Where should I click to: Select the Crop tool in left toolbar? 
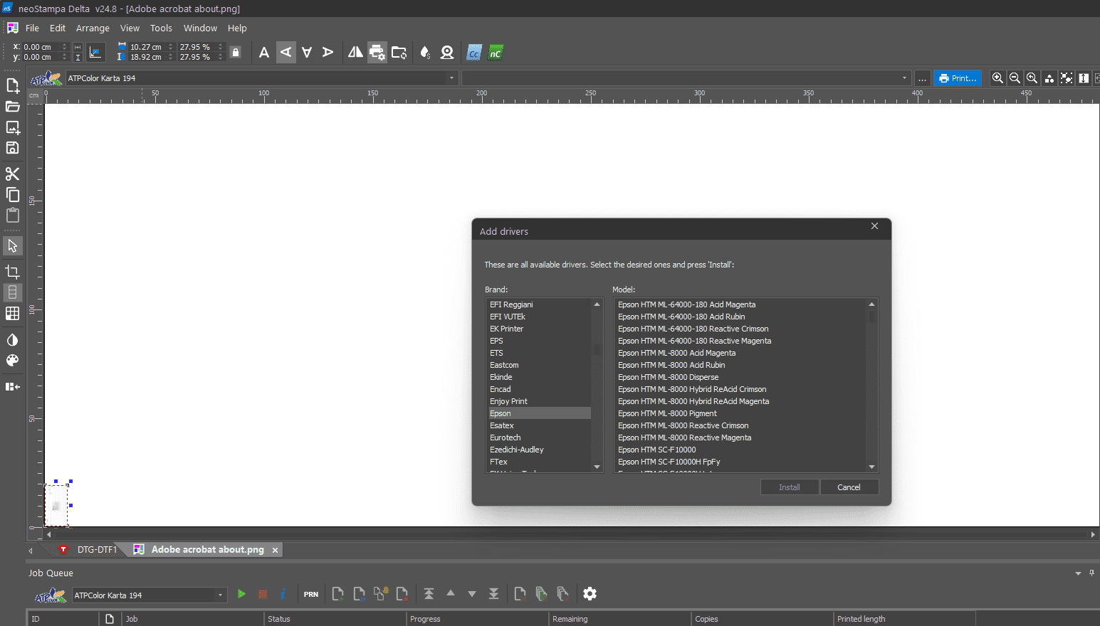pyautogui.click(x=12, y=271)
